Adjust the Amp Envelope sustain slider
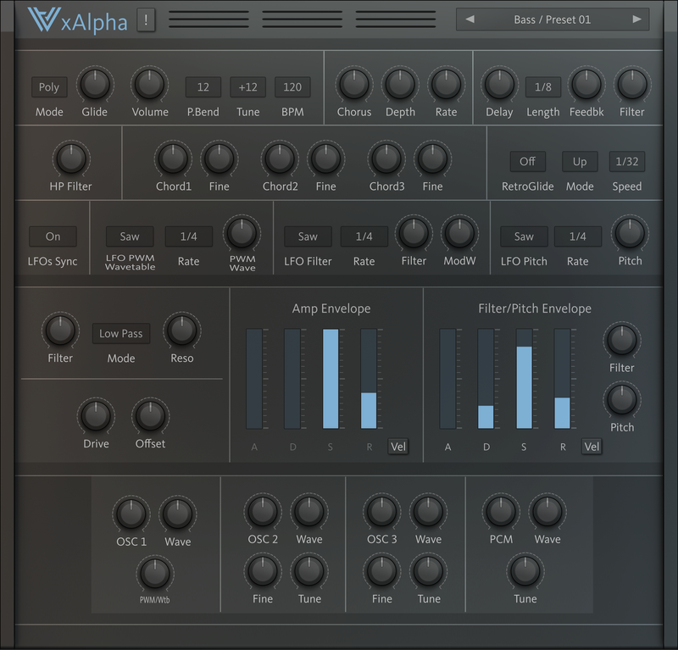The height and width of the screenshot is (650, 678). (x=331, y=378)
